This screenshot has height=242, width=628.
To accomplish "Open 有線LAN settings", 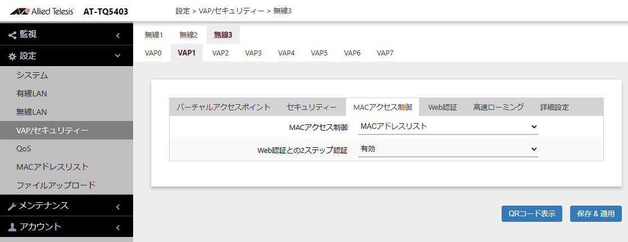I will tap(66, 94).
